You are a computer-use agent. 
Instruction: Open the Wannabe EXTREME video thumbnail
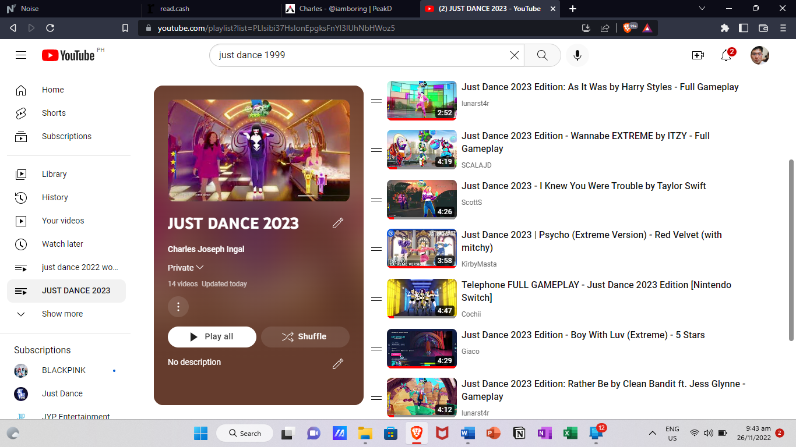[422, 150]
